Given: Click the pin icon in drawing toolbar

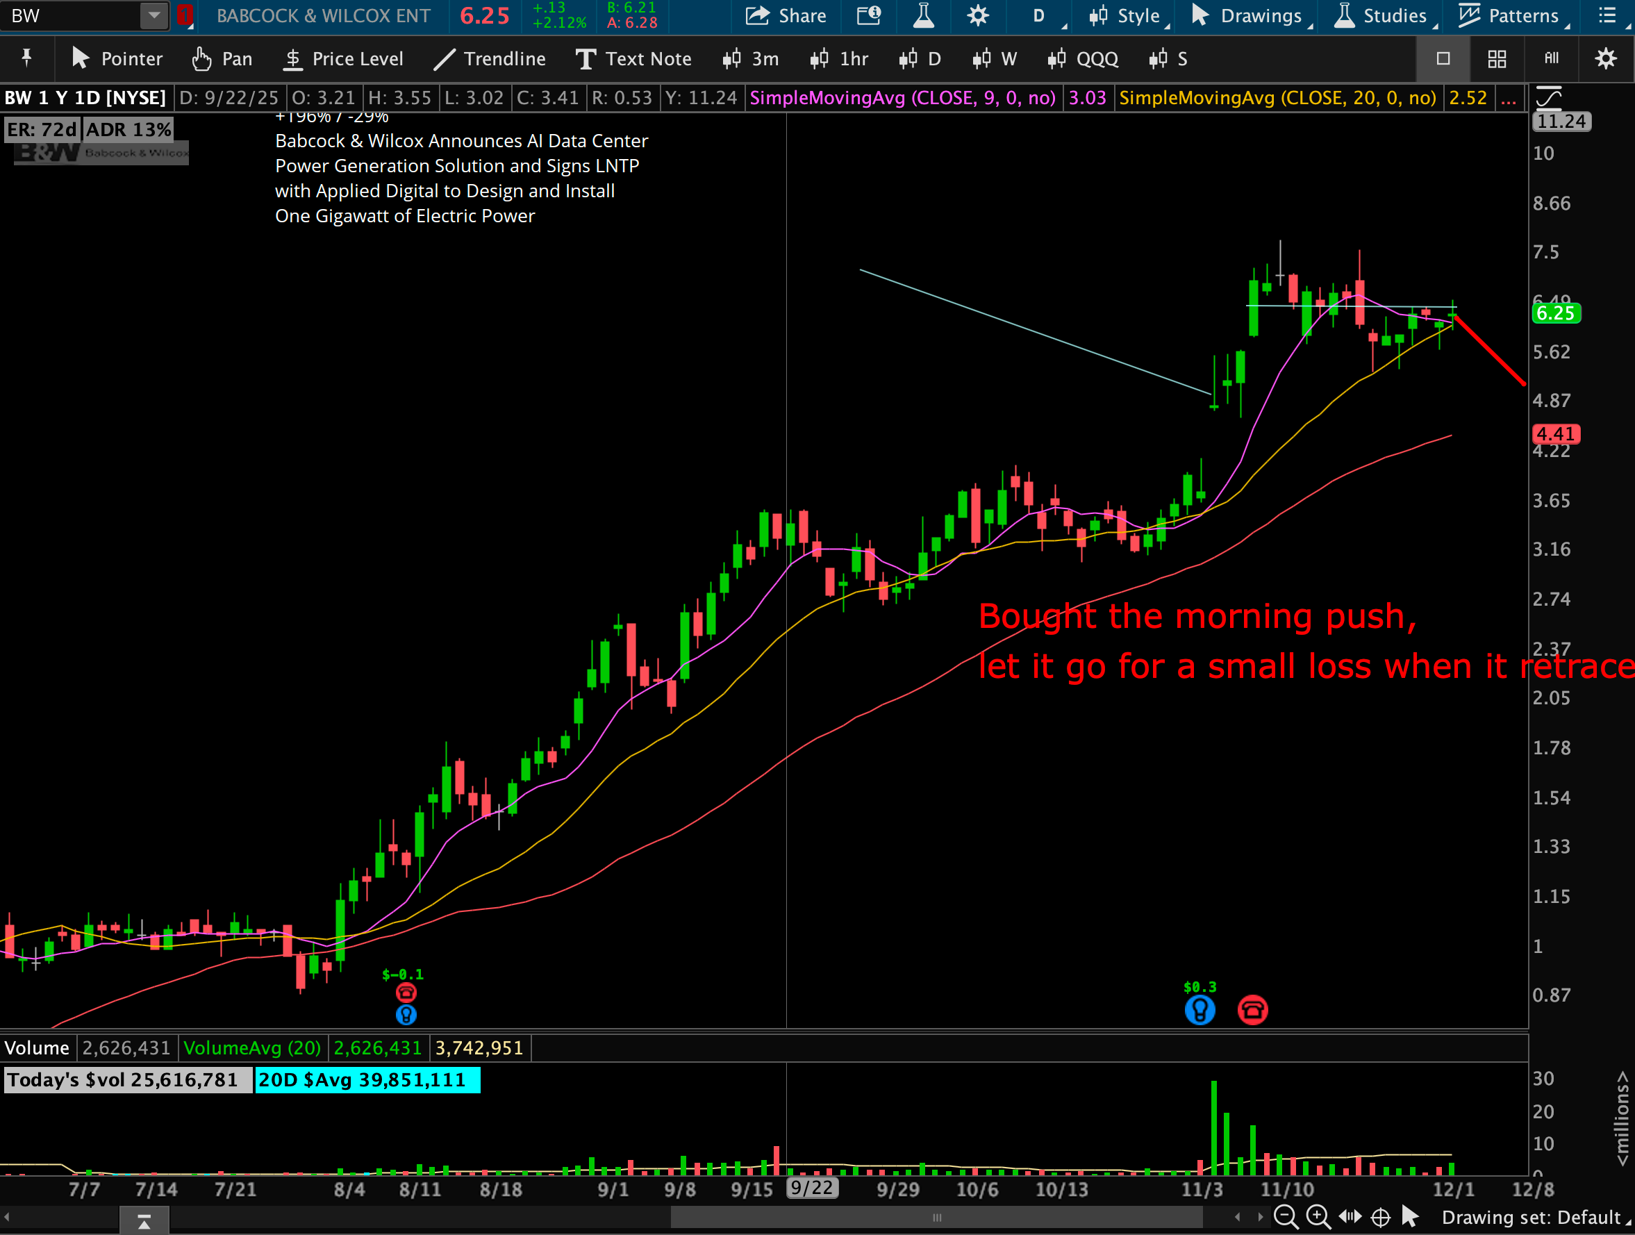Looking at the screenshot, I should [26, 58].
